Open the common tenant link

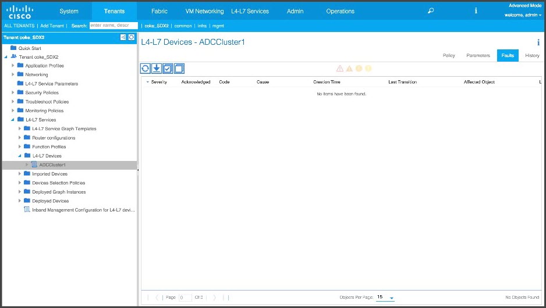[183, 26]
